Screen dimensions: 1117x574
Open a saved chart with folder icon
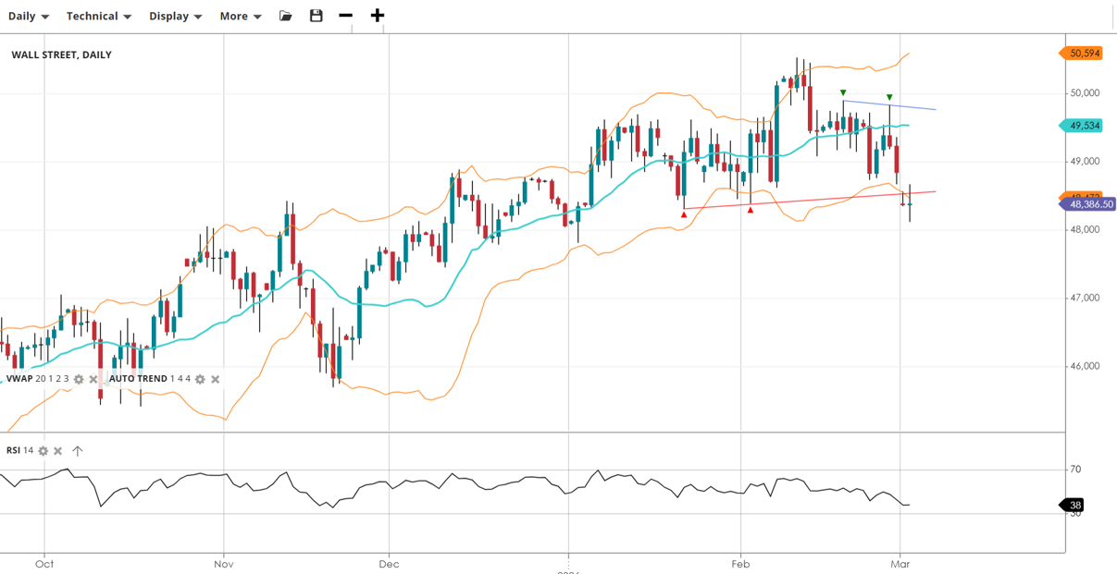286,16
